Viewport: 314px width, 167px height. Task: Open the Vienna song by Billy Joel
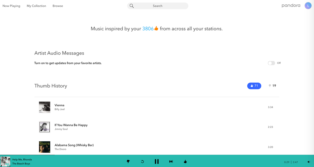(59, 105)
